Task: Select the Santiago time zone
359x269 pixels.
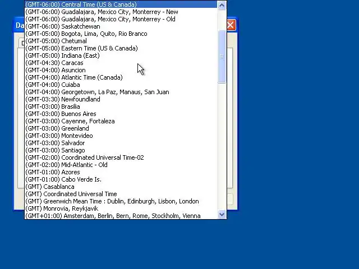Action: [121, 150]
